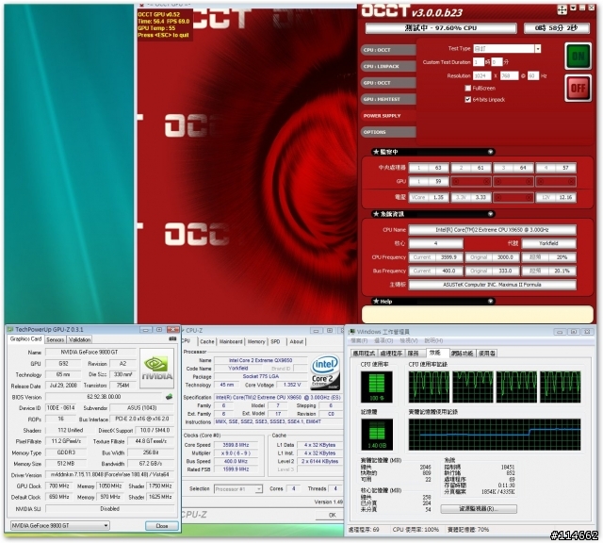The width and height of the screenshot is (603, 543).
Task: Collapse the monitoring section arrow in OCCT
Action: [490, 152]
